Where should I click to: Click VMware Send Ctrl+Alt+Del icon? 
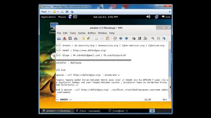click(x=62, y=12)
